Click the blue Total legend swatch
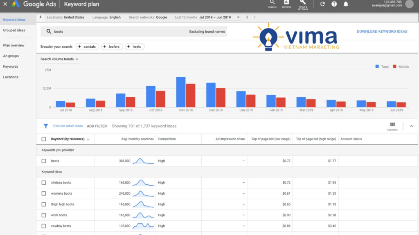The image size is (419, 235). [x=377, y=67]
